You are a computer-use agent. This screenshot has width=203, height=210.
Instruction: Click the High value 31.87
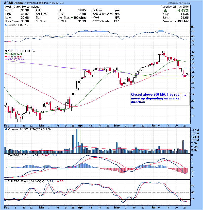coord(25,14)
